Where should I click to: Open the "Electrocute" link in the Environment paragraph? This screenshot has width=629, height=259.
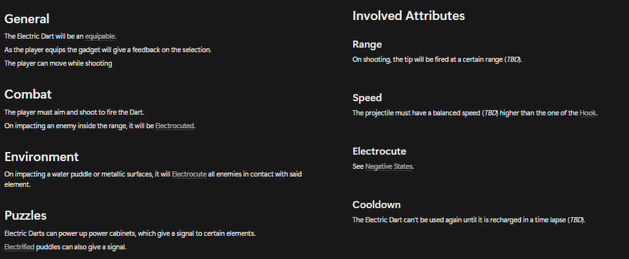tap(189, 174)
